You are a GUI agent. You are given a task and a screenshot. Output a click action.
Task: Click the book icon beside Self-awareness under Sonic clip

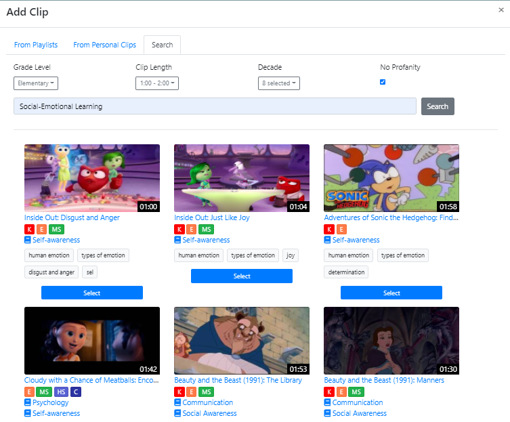[x=327, y=240]
